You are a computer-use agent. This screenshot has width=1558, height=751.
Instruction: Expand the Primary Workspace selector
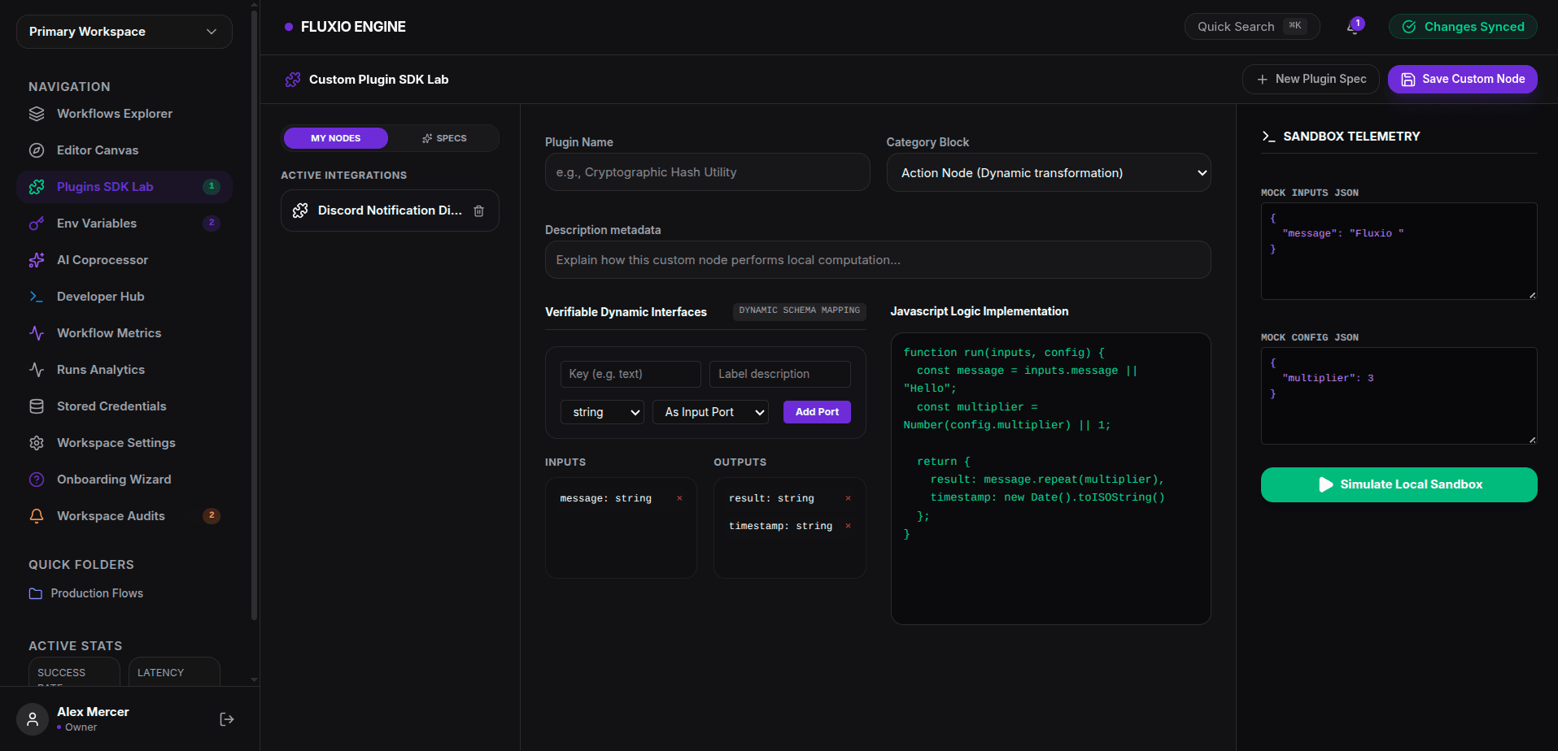[124, 32]
